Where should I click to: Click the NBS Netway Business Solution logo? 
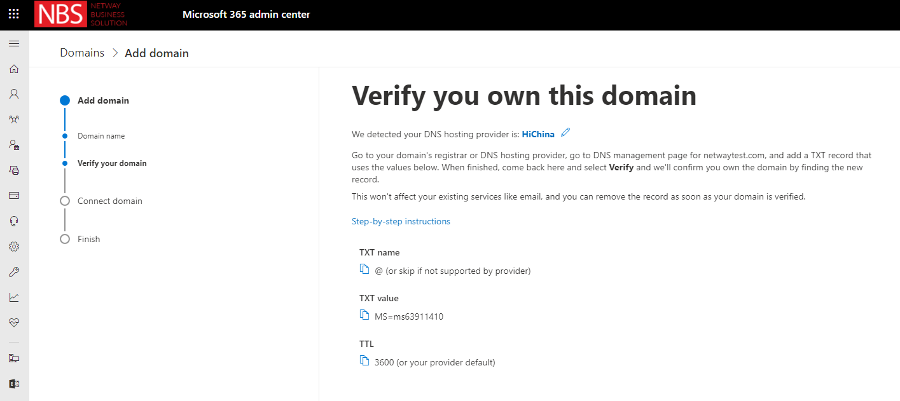click(81, 15)
